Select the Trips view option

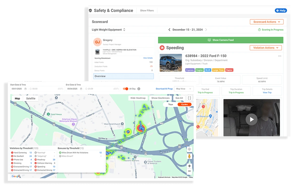170,105
